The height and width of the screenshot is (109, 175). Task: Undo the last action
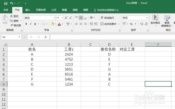pos(12,3)
